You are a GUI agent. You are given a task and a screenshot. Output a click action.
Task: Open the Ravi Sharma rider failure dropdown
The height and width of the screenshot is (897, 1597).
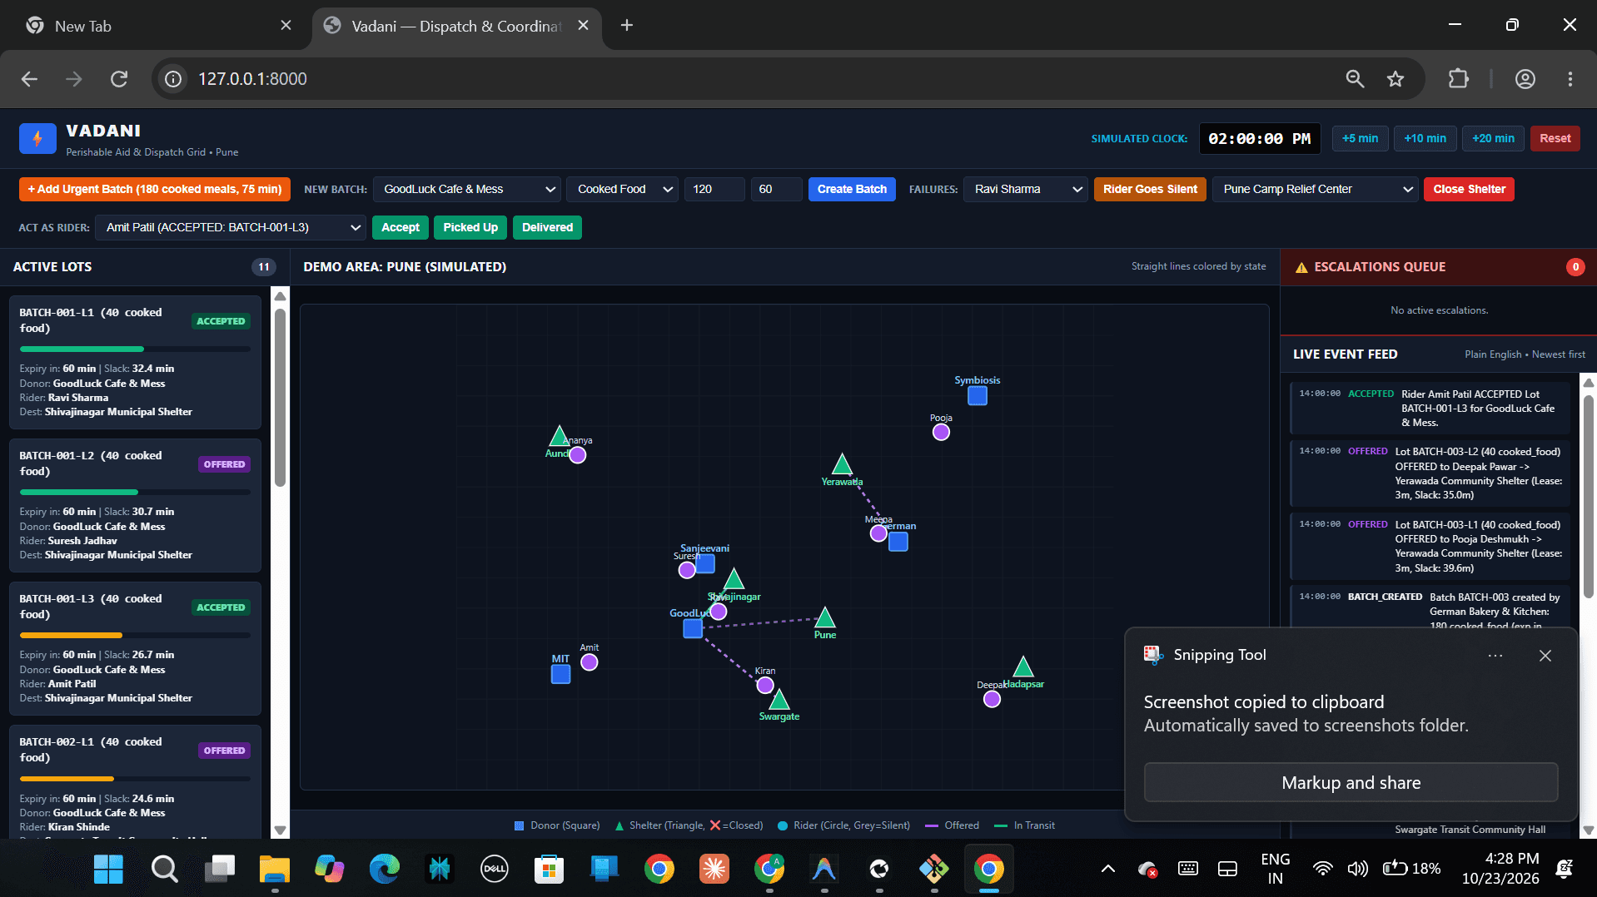click(1027, 189)
